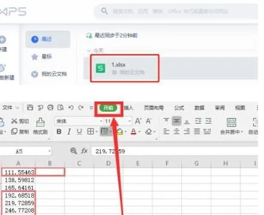Switch to the 插入 ribbon tab
Image resolution: width=264 pixels, height=215 pixels.
click(128, 107)
